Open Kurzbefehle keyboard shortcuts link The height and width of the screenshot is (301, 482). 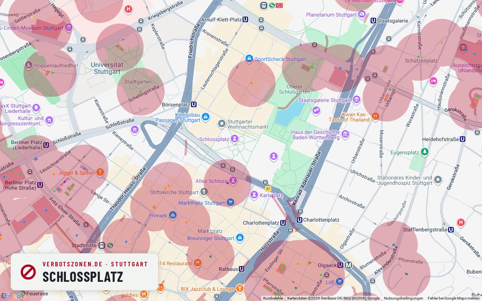pos(273,298)
